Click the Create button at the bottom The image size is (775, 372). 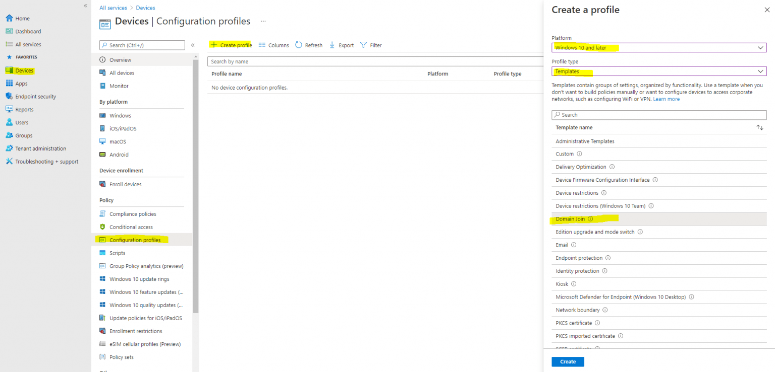(x=568, y=361)
